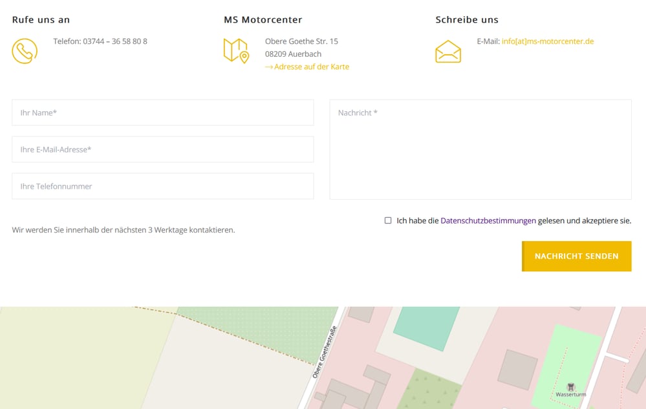Open 'Adresse auf der Karte' link
Image resolution: width=646 pixels, height=409 pixels.
click(307, 67)
